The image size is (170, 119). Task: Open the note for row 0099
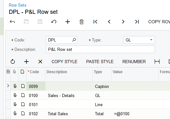tap(23, 86)
